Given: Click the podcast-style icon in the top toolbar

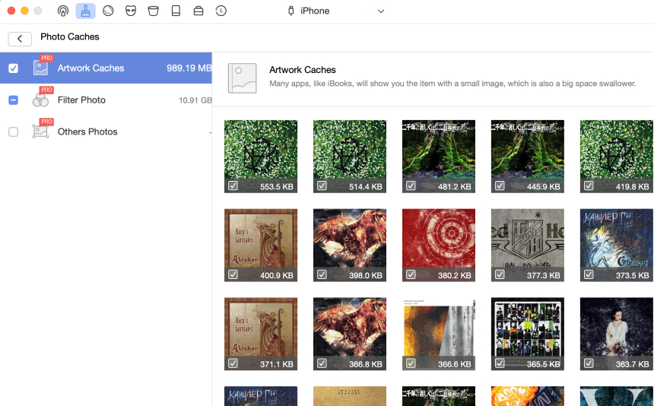Looking at the screenshot, I should pos(63,11).
